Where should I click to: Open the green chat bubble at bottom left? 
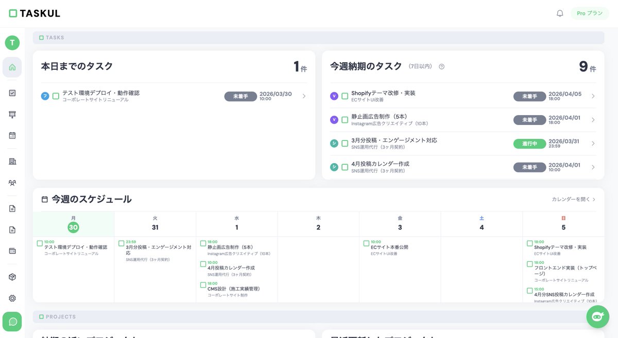tap(11, 322)
